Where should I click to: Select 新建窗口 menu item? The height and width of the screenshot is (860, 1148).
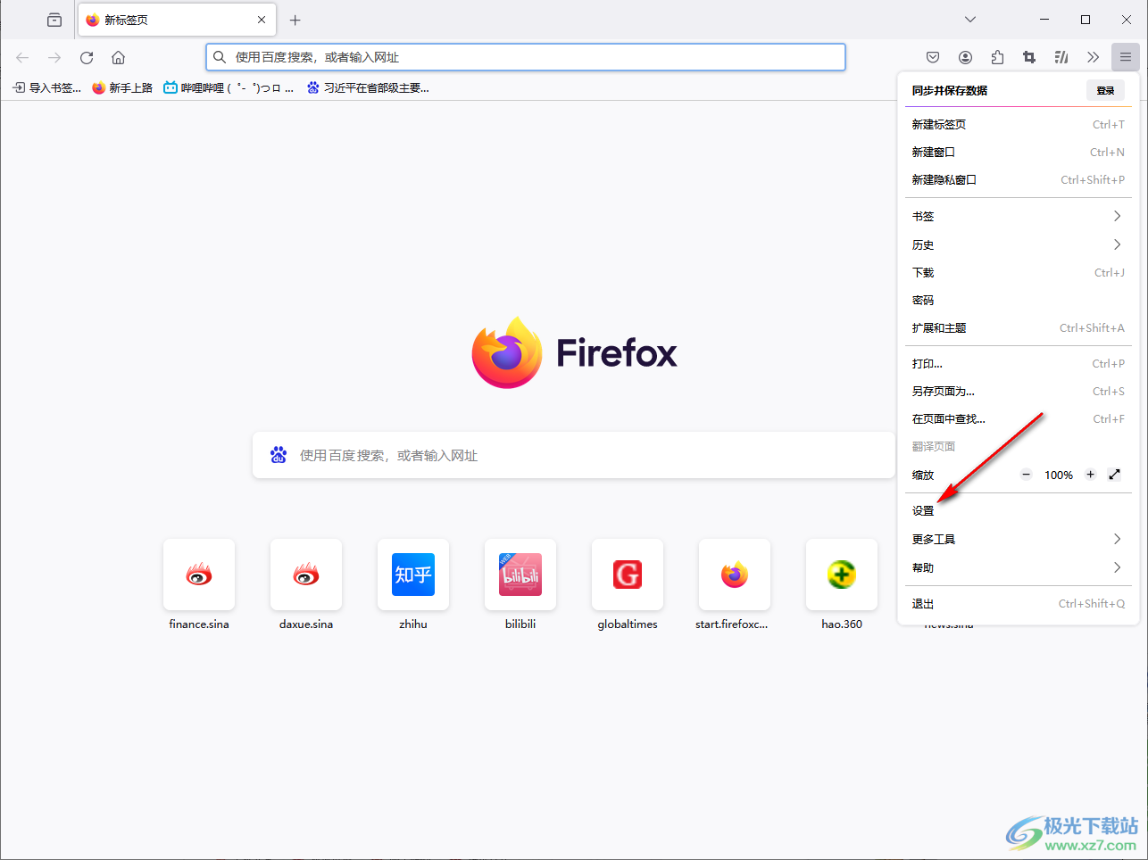point(1018,152)
